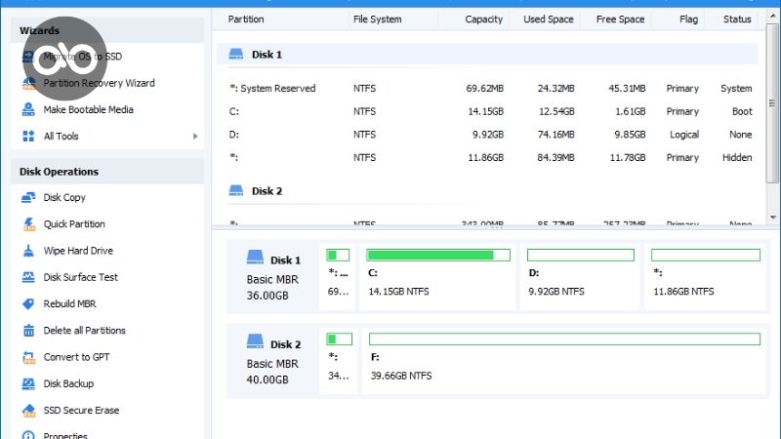Click the Disk 1 header row in list
The width and height of the screenshot is (781, 439).
(487, 55)
